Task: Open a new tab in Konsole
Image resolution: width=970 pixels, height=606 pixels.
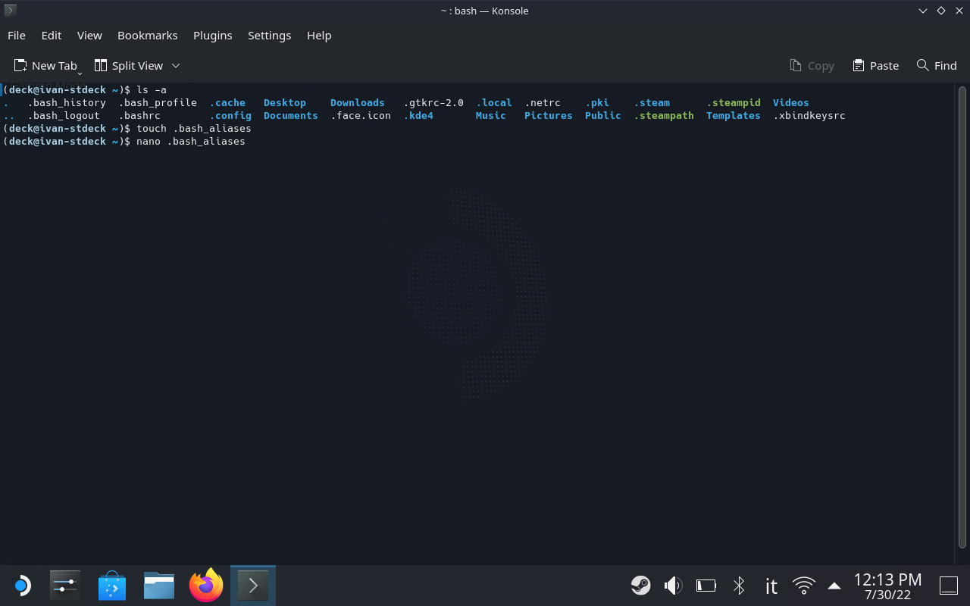Action: point(46,65)
